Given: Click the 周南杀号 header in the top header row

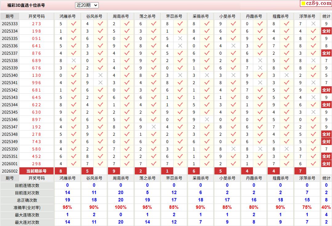Looking at the screenshot, I should (x=121, y=17).
